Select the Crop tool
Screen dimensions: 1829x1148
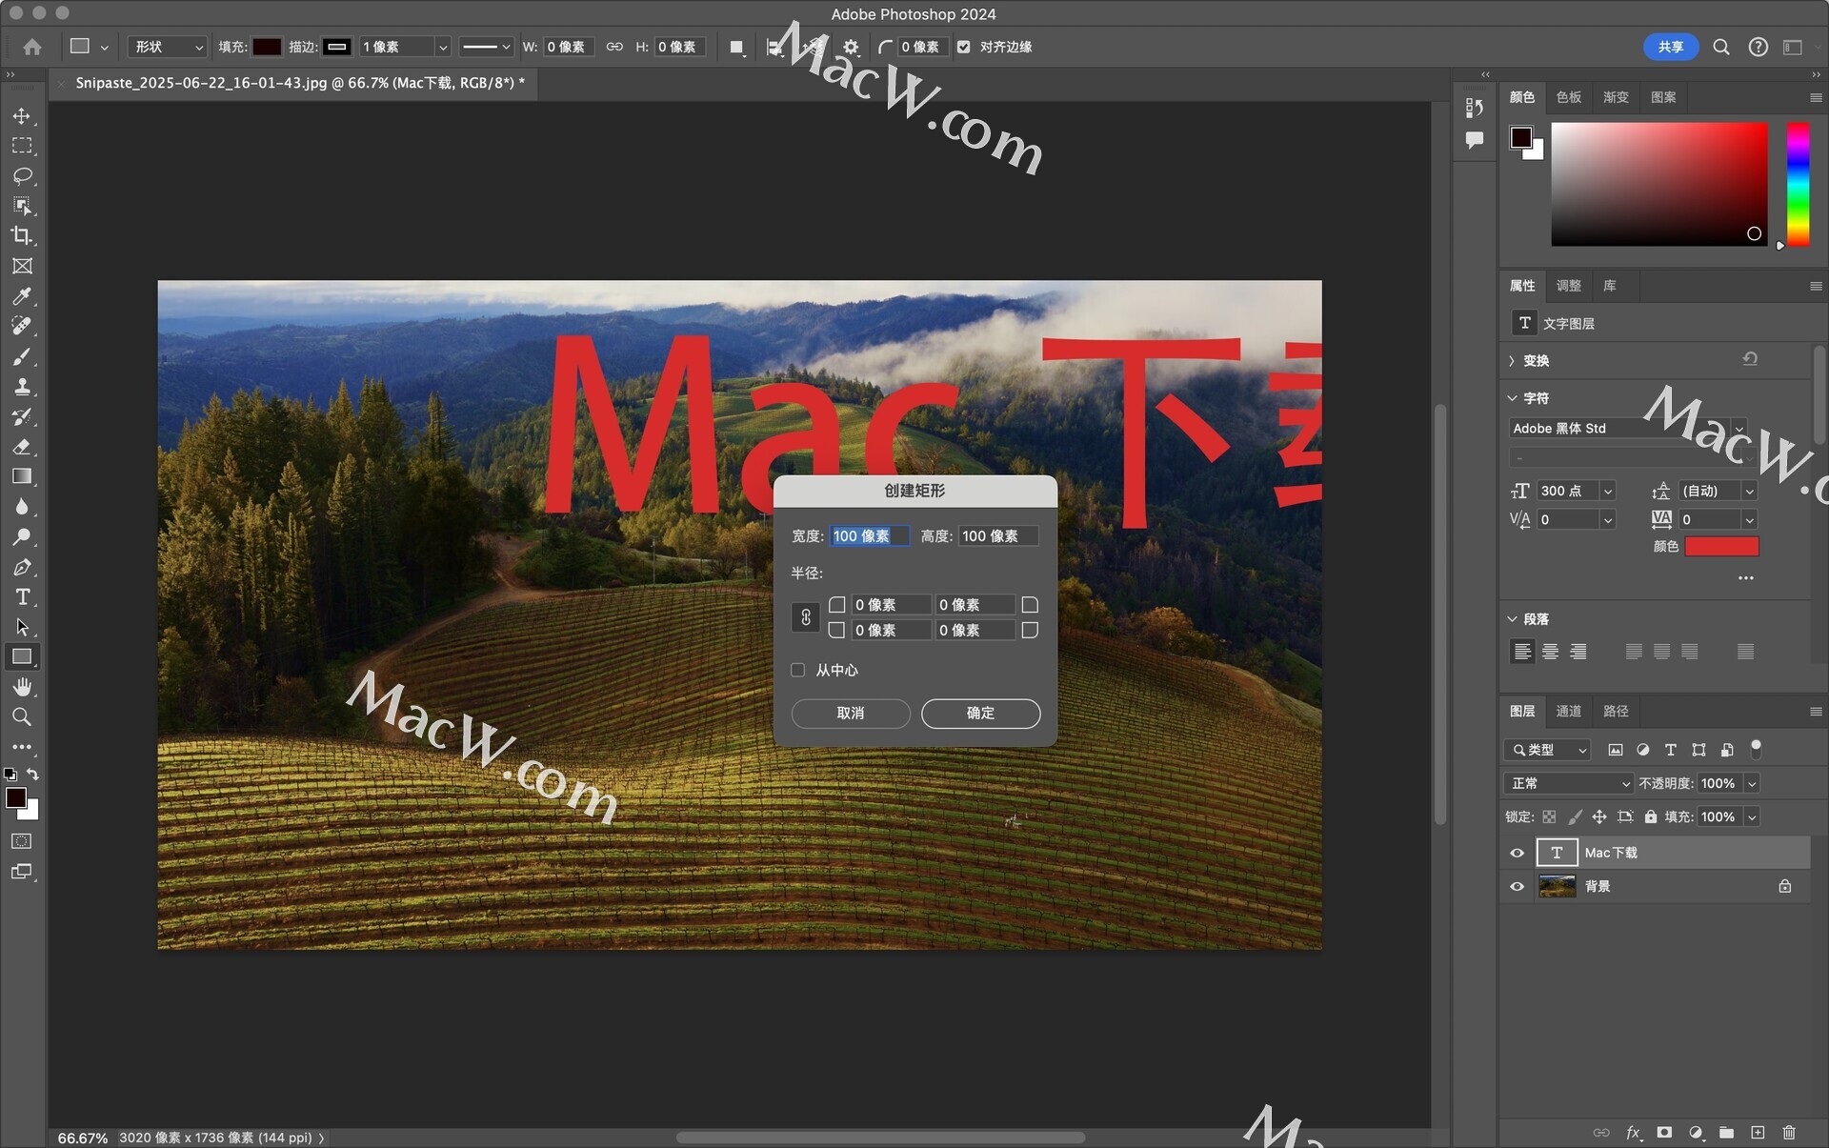[22, 236]
